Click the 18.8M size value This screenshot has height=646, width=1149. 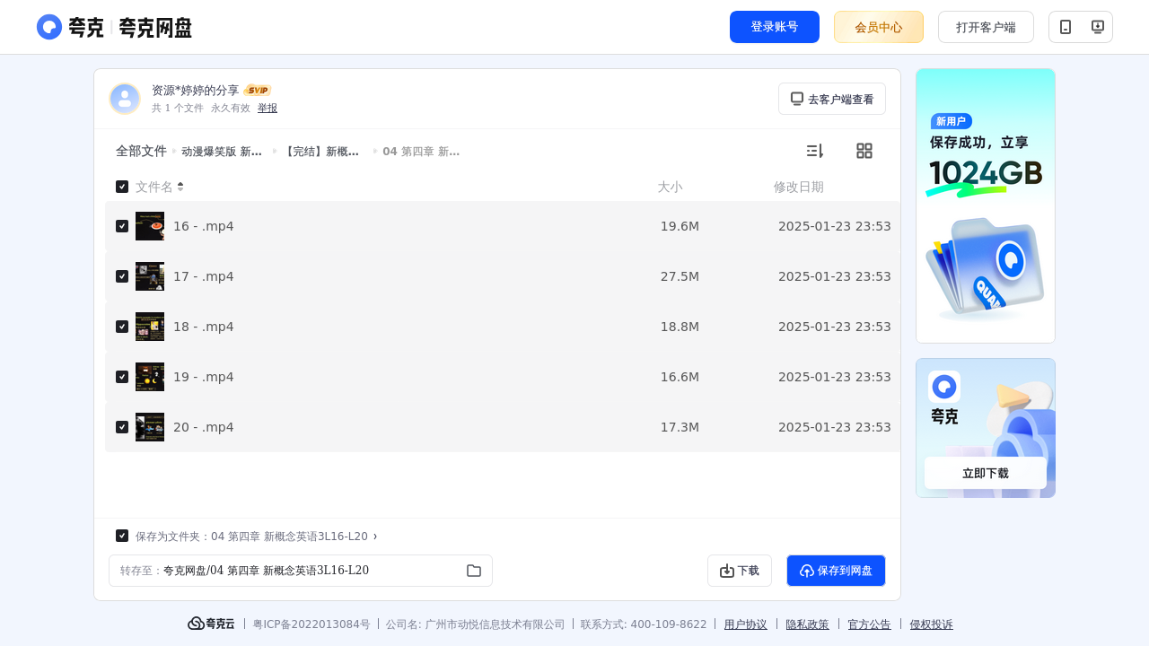coord(680,327)
